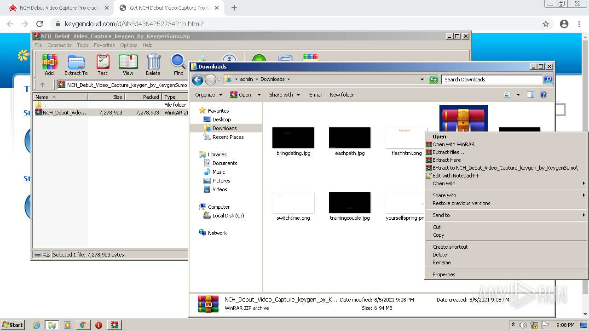Open WinRAR Options menu

[x=129, y=45]
